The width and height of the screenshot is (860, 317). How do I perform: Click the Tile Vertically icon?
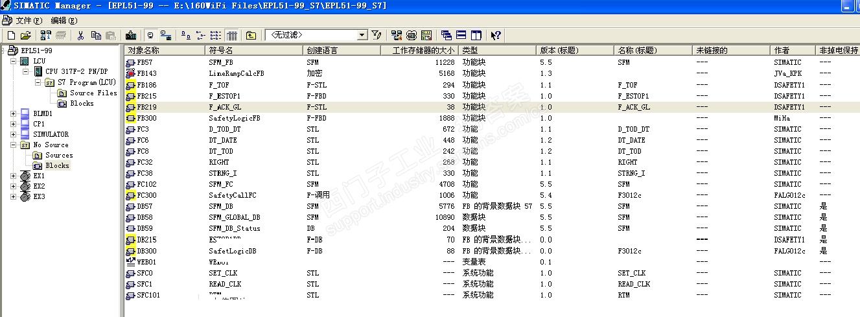pyautogui.click(x=476, y=35)
